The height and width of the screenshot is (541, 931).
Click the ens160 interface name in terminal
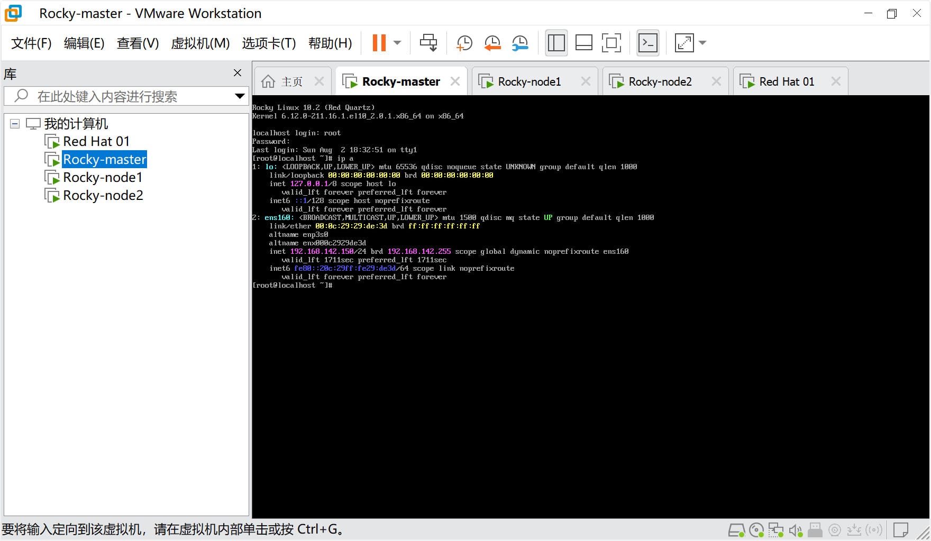point(277,217)
